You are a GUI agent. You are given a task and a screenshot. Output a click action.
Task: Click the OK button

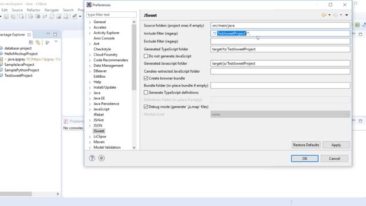click(305, 159)
